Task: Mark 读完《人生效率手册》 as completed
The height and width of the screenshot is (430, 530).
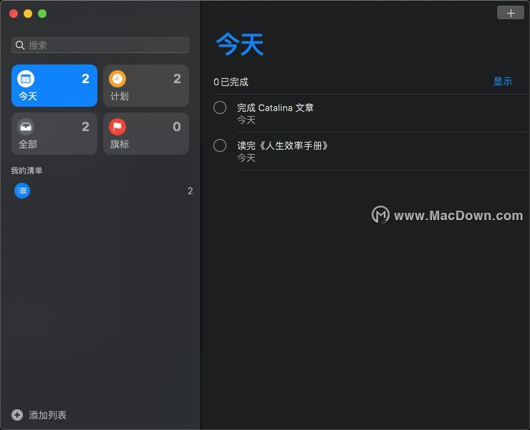Action: click(x=220, y=145)
